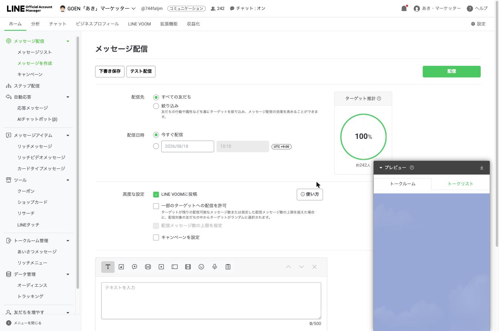Open メッセージリスト in sidebar
Image resolution: width=499 pixels, height=331 pixels.
[x=34, y=52]
